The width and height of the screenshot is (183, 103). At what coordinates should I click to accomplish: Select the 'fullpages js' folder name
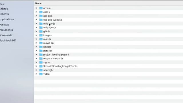(x=50, y=27)
